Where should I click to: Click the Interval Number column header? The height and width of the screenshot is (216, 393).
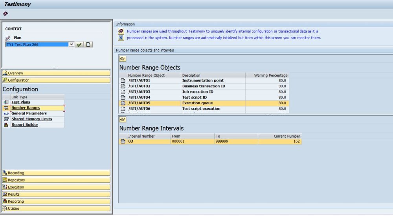click(x=149, y=136)
